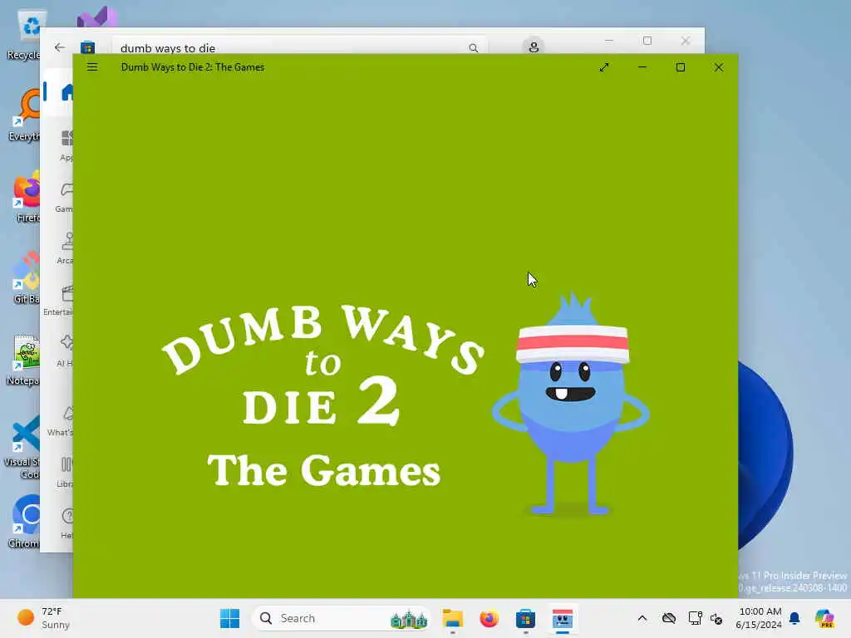This screenshot has height=638, width=851.
Task: Focus the Microsoft Store search box
Action: pos(299,47)
